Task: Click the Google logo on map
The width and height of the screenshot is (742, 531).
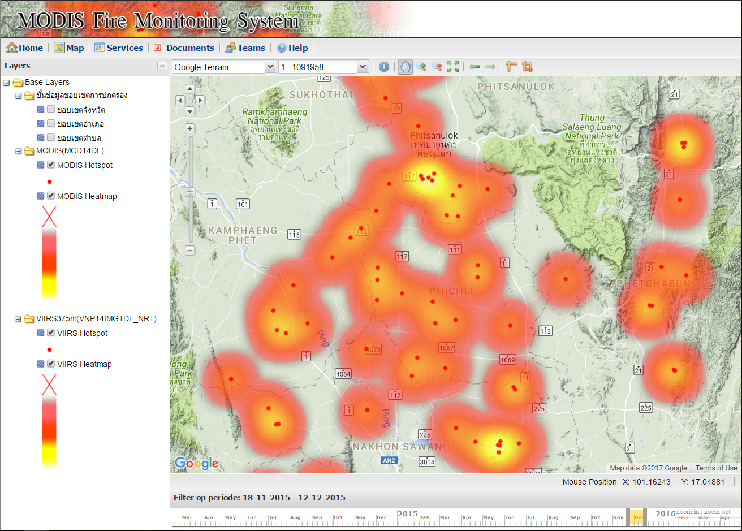Action: [x=196, y=464]
